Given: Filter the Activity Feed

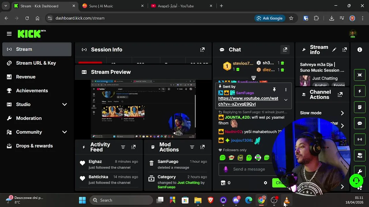Looking at the screenshot, I should click(x=123, y=147).
